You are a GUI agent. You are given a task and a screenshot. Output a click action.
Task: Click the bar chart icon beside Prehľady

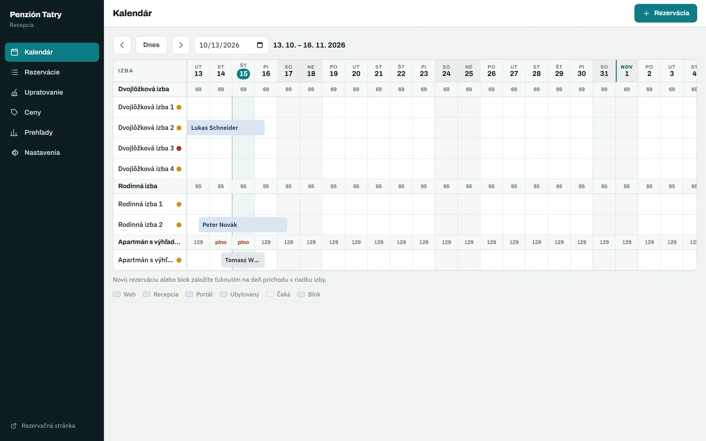point(15,132)
